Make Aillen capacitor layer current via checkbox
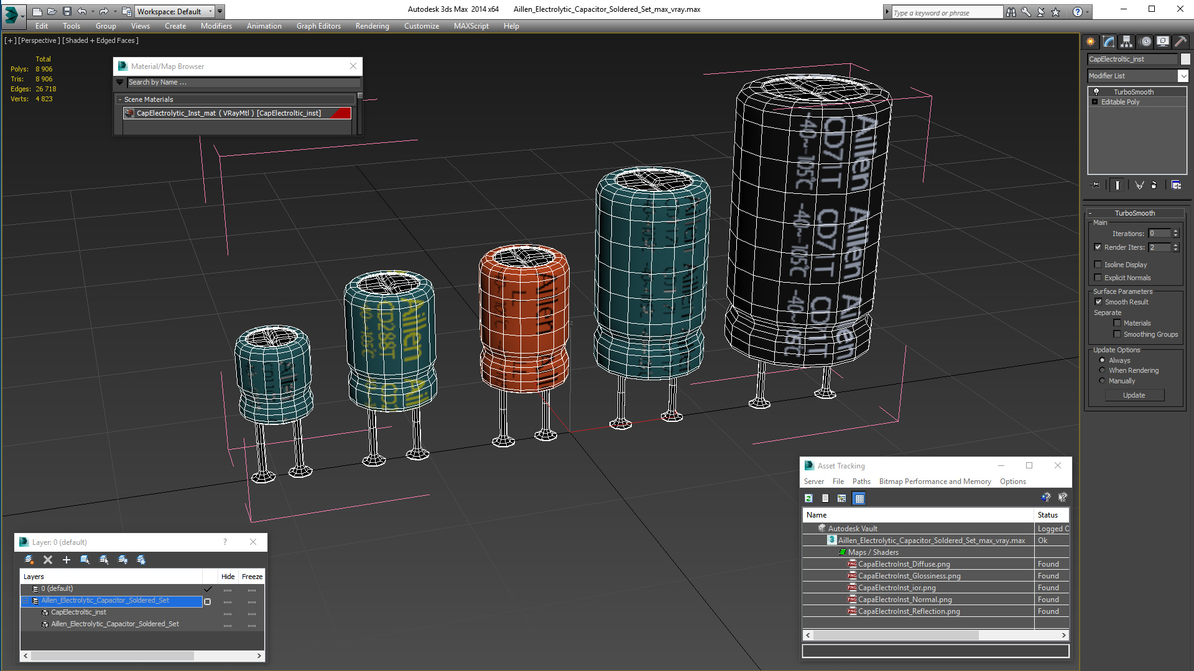This screenshot has height=671, width=1194. [x=208, y=601]
